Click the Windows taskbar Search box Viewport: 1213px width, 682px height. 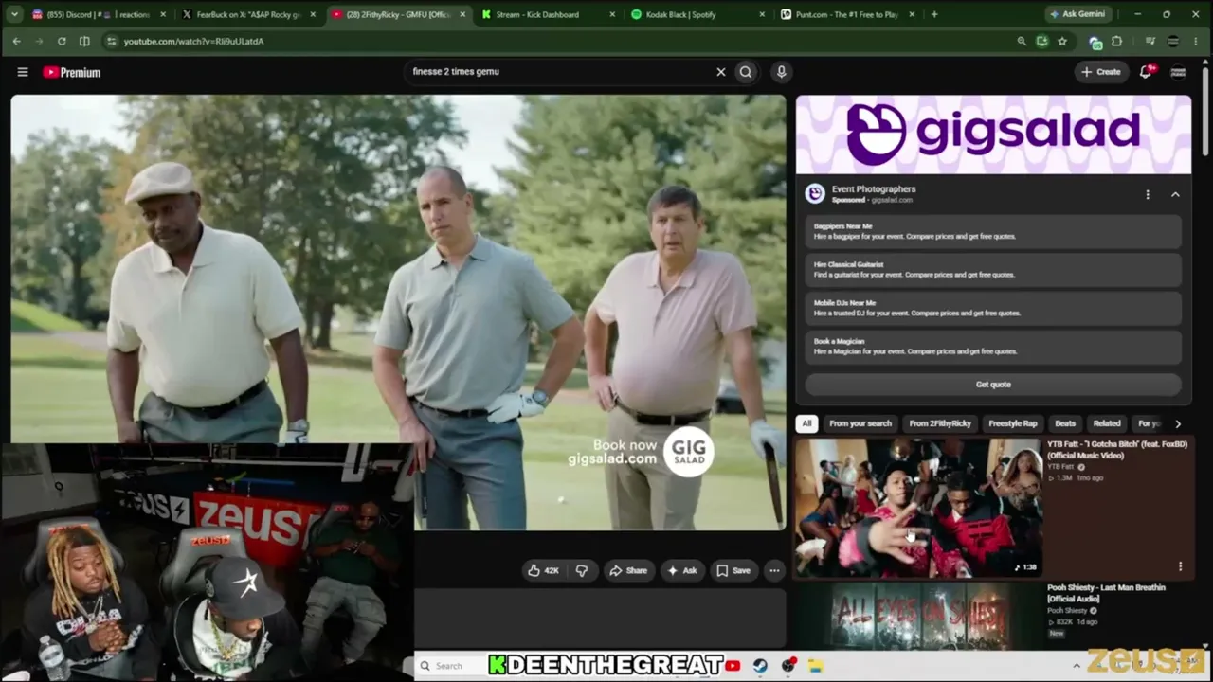pos(449,666)
